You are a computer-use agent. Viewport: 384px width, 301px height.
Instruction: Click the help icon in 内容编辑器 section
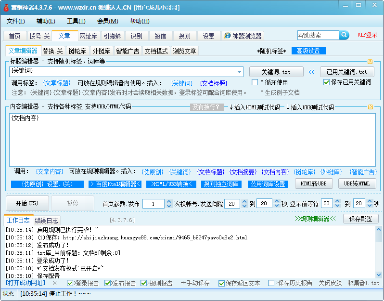click(371, 107)
